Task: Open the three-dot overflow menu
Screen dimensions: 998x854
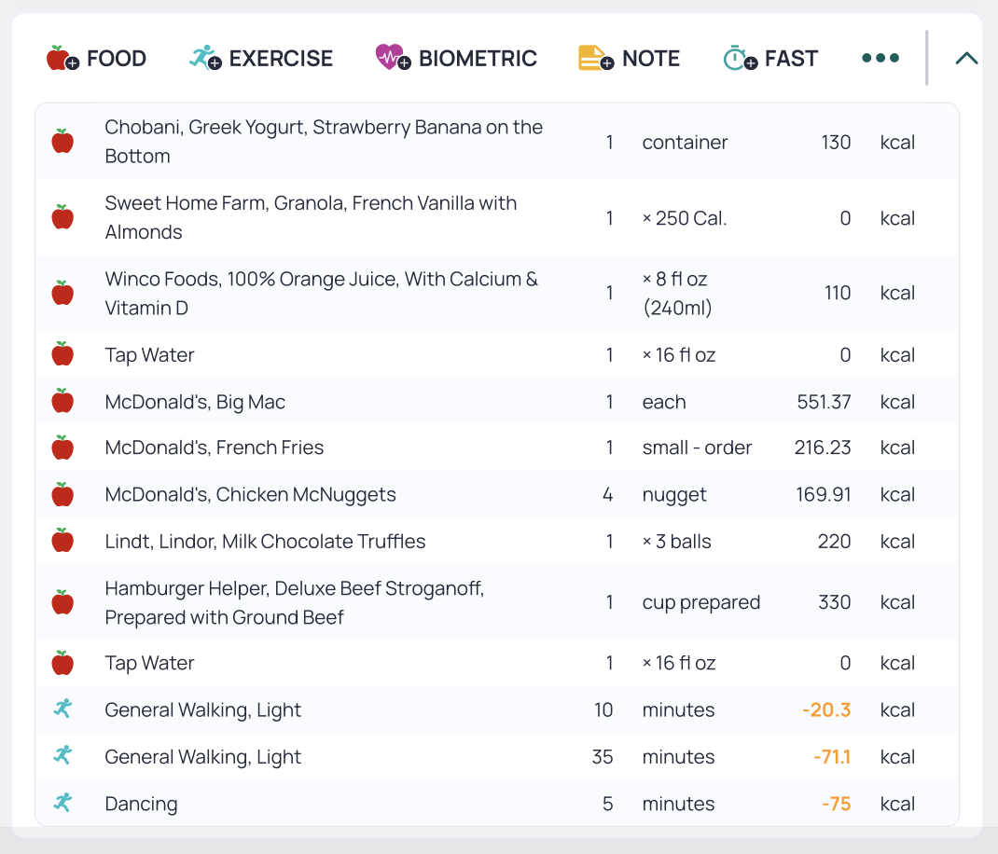Action: 880,57
